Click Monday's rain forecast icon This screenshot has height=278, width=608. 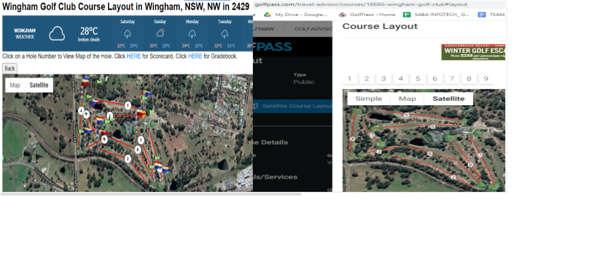tap(192, 34)
